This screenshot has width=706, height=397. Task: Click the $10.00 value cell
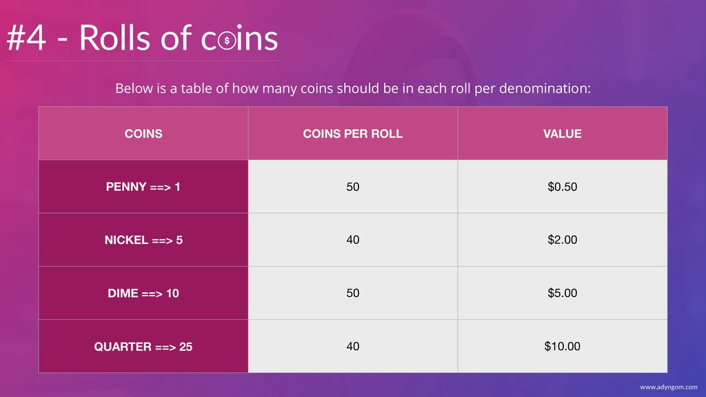point(563,346)
